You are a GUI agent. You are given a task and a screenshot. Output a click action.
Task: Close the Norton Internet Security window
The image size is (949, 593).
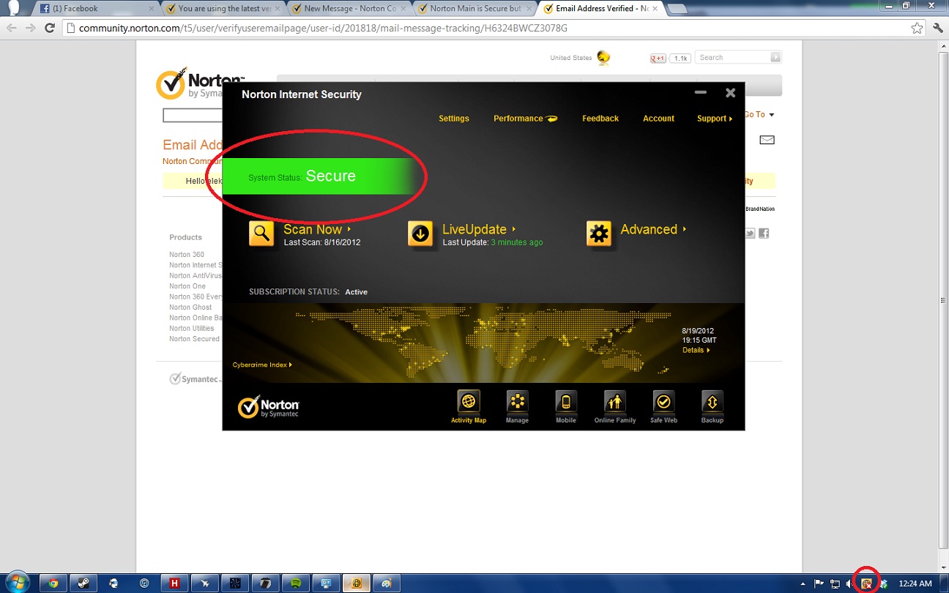pyautogui.click(x=730, y=93)
